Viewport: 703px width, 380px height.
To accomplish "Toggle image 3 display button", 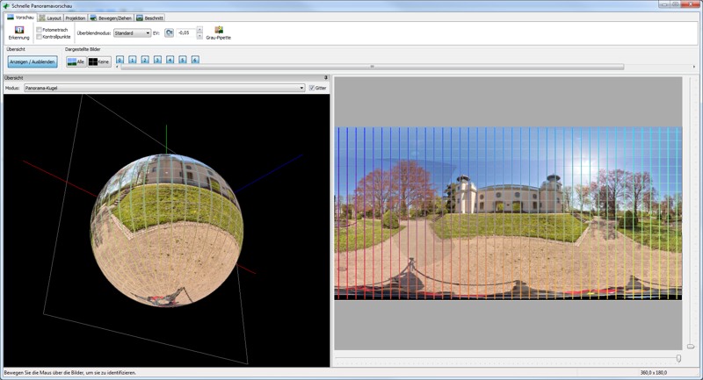I will (x=157, y=61).
